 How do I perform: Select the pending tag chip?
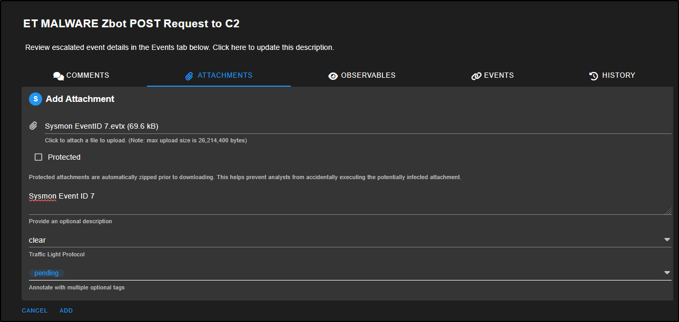pos(46,273)
